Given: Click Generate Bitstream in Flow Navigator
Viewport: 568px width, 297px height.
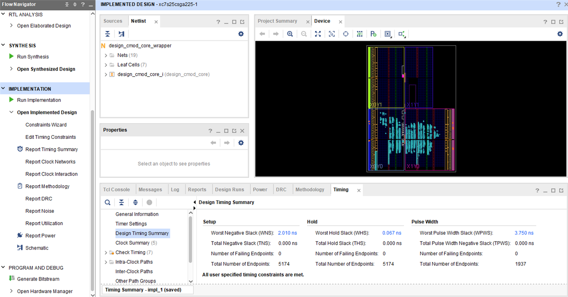Looking at the screenshot, I should pos(38,279).
